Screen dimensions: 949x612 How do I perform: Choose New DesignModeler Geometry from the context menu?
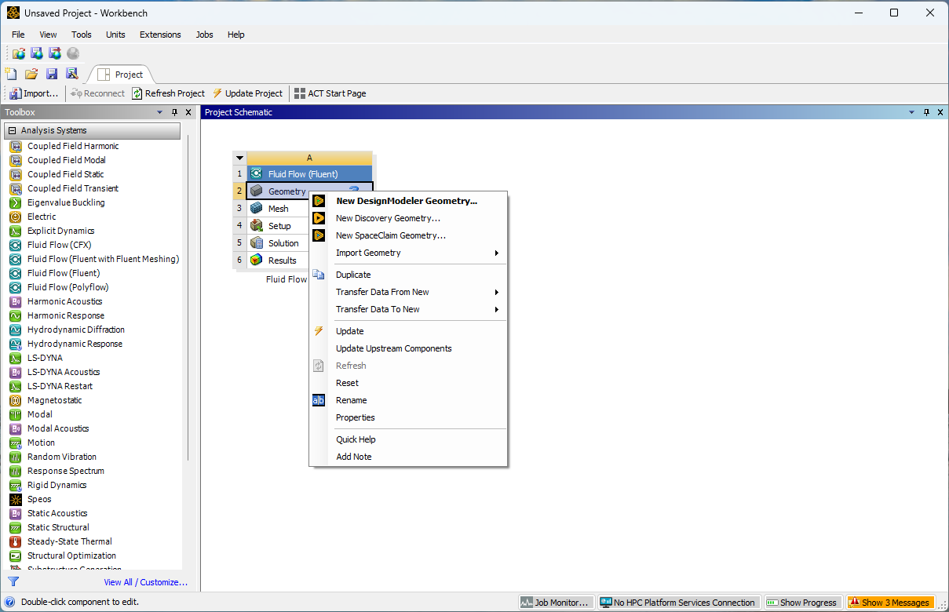406,201
